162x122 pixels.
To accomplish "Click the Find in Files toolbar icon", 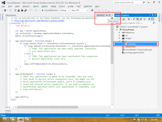I will click(92, 10).
